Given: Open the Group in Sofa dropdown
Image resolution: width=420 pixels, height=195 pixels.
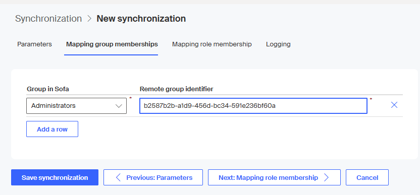Looking at the screenshot, I should coord(76,106).
